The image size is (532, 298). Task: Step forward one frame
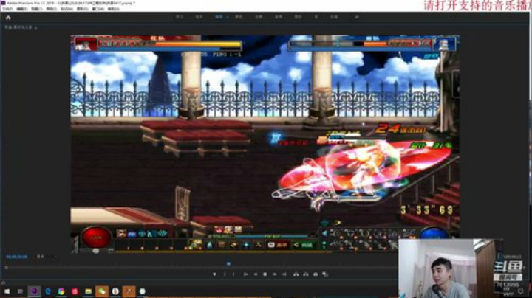pyautogui.click(x=275, y=274)
